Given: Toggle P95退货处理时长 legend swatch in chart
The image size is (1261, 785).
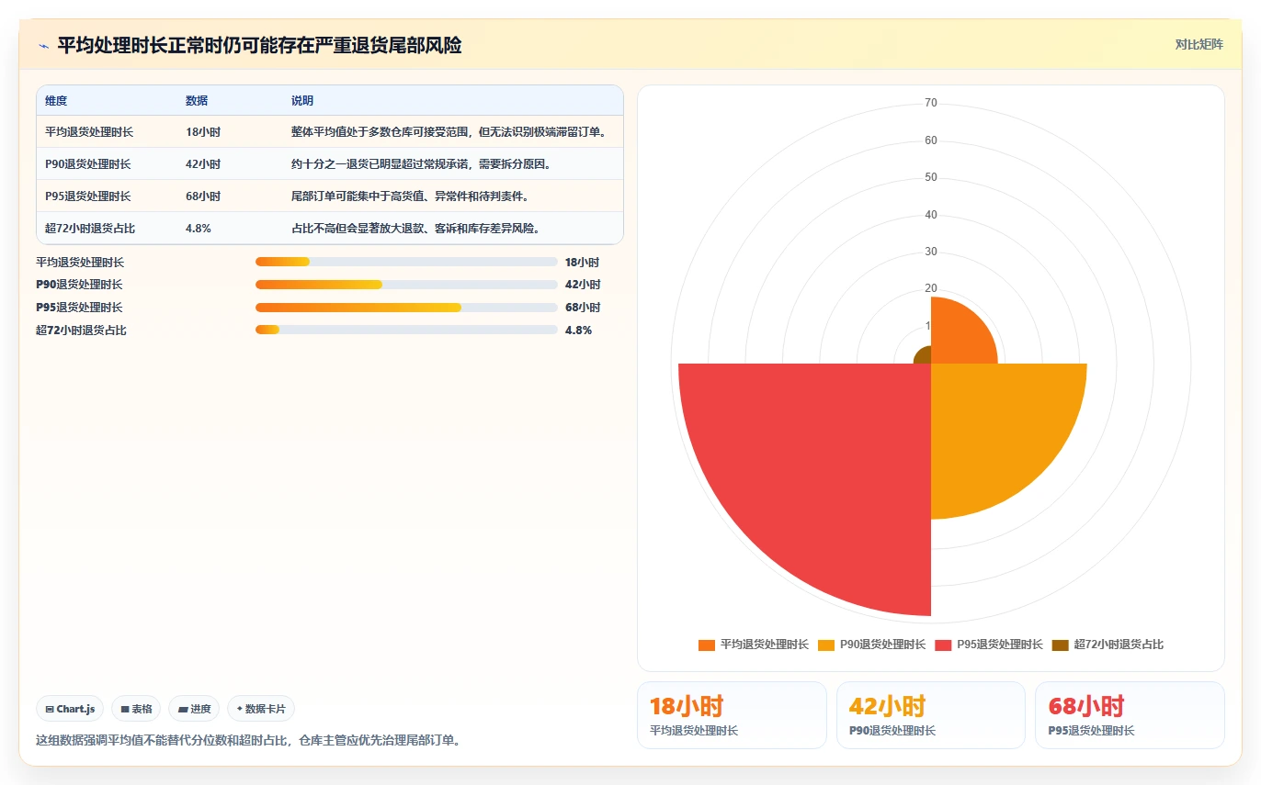Looking at the screenshot, I should [944, 645].
